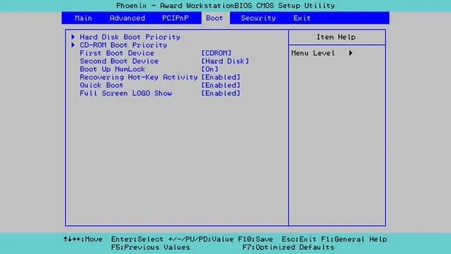The width and height of the screenshot is (451, 254).
Task: Toggle Quick Boot Enabled value
Action: 220,85
